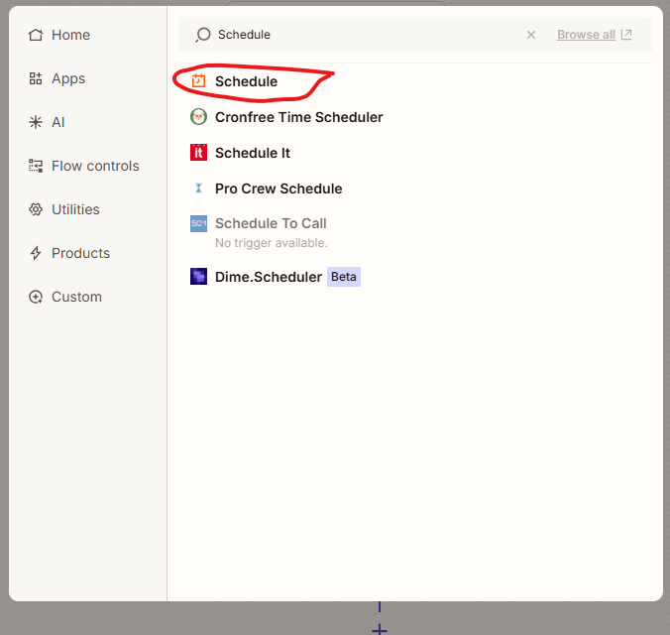Screen dimensions: 670x635
Task: Click the Pro Crew Schedule hourglass icon
Action: [x=198, y=189]
